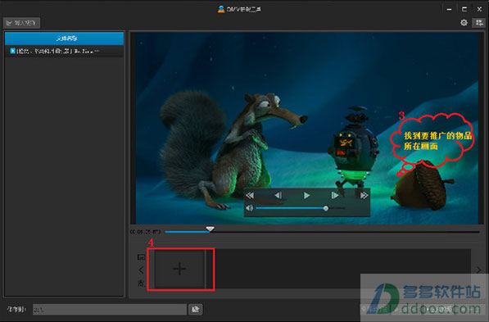
Task: Click the volume slider handle
Action: [325, 208]
